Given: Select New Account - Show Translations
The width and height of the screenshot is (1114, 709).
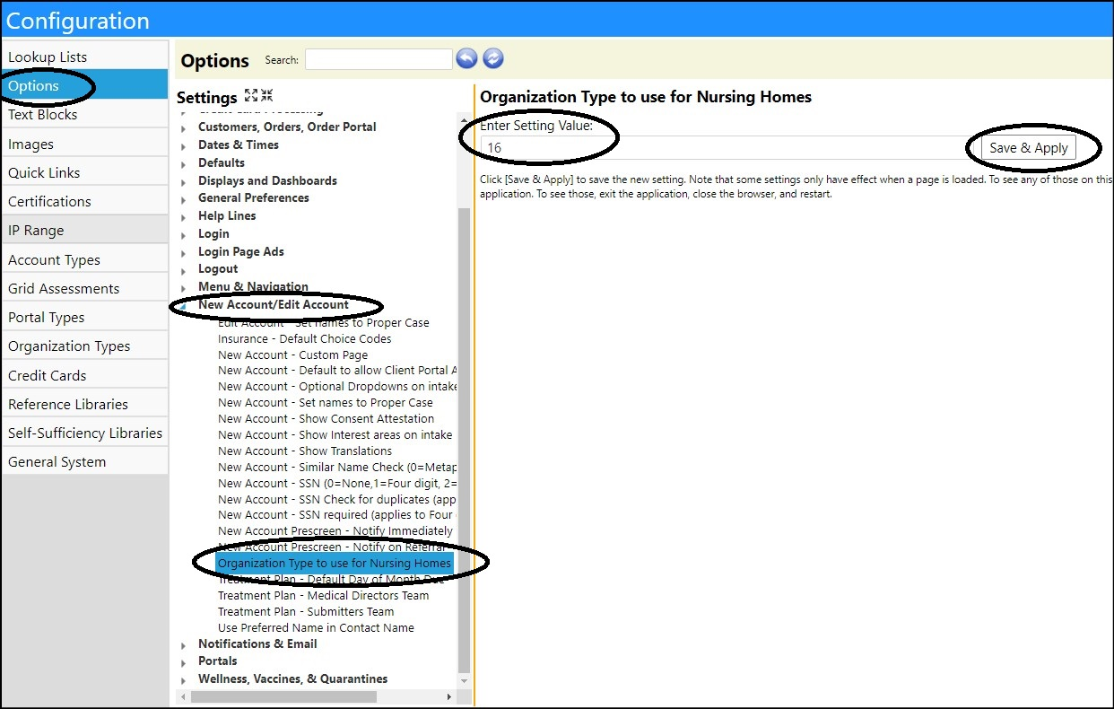Looking at the screenshot, I should tap(305, 451).
